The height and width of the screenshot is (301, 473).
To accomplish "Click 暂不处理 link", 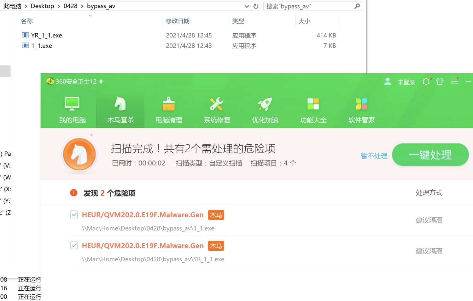I will pyautogui.click(x=374, y=156).
